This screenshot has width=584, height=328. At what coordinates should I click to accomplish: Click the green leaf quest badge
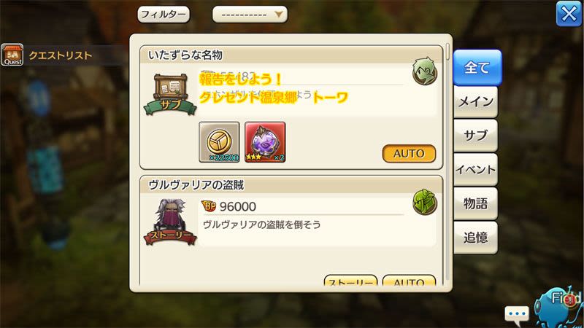pyautogui.click(x=425, y=202)
